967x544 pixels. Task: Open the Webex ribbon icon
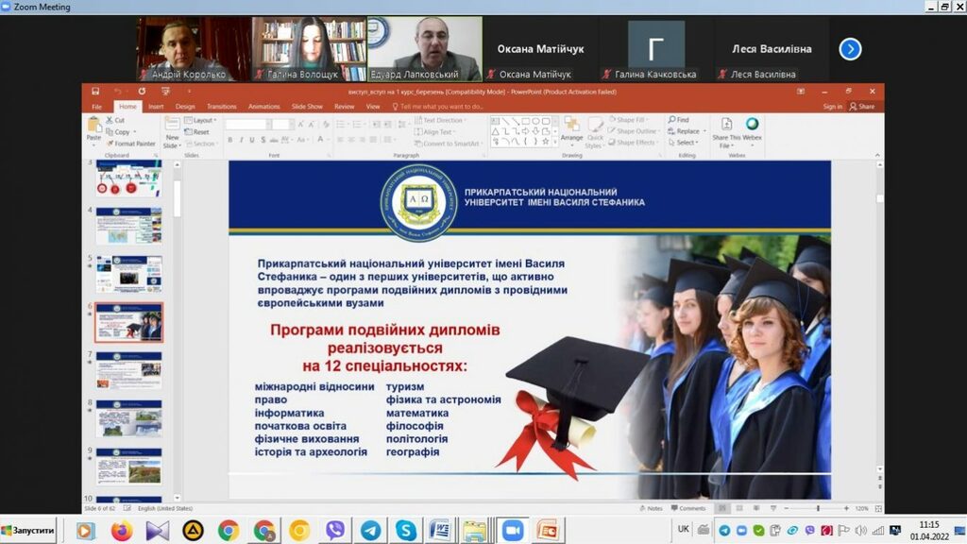753,124
